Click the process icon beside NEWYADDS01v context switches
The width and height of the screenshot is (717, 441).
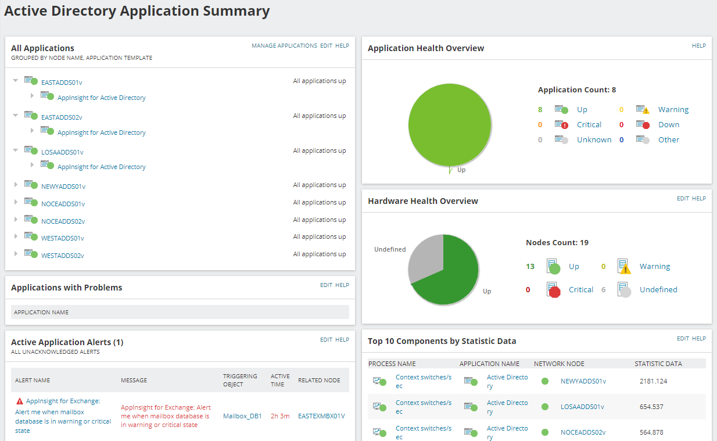pyautogui.click(x=379, y=382)
